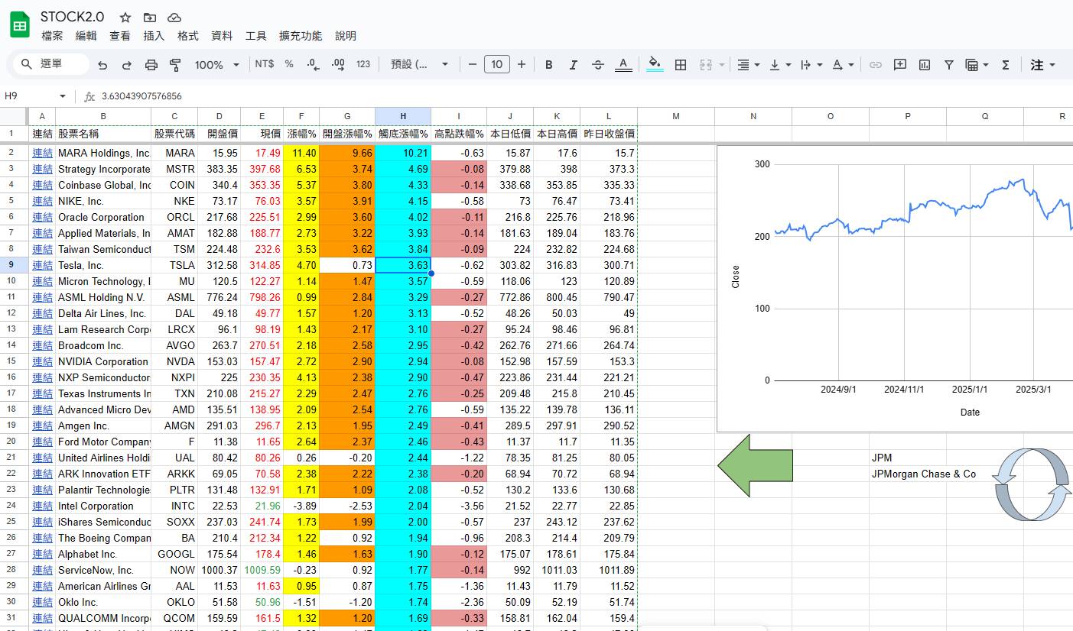The height and width of the screenshot is (631, 1073).
Task: Select the Close price line chart
Action: (895, 289)
